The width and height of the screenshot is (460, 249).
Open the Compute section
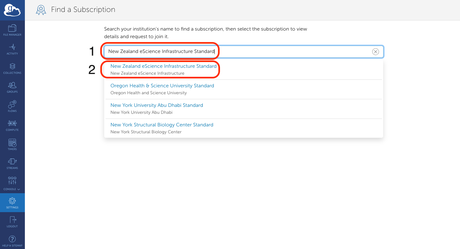pyautogui.click(x=12, y=126)
